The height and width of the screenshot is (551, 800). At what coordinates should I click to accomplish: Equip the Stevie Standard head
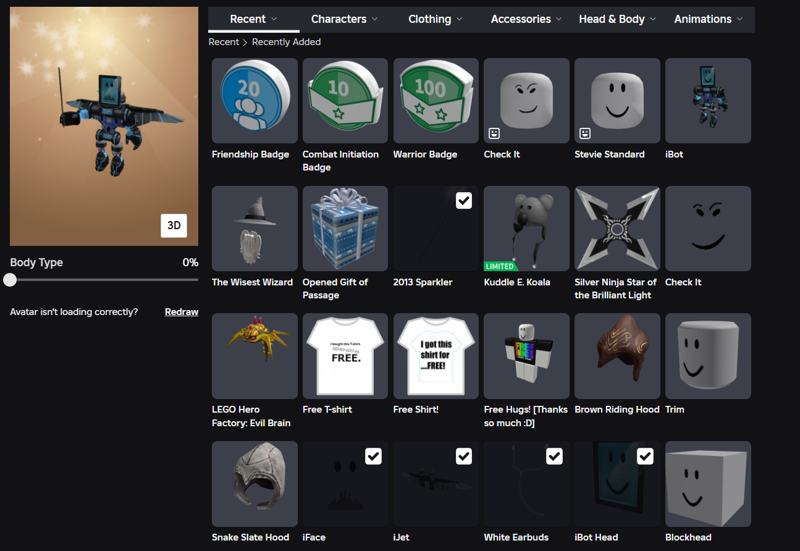tap(617, 101)
